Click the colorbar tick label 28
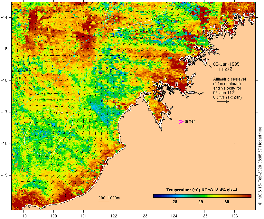 click(x=175, y=202)
